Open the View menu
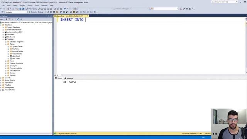Screen dimensions: 247x139 (x=8, y=5)
